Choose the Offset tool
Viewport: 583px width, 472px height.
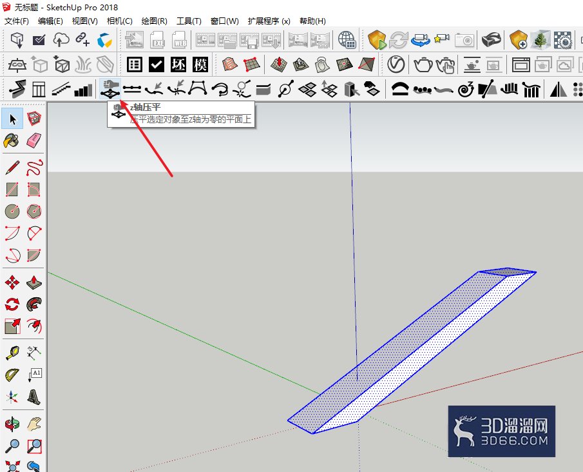[x=34, y=326]
